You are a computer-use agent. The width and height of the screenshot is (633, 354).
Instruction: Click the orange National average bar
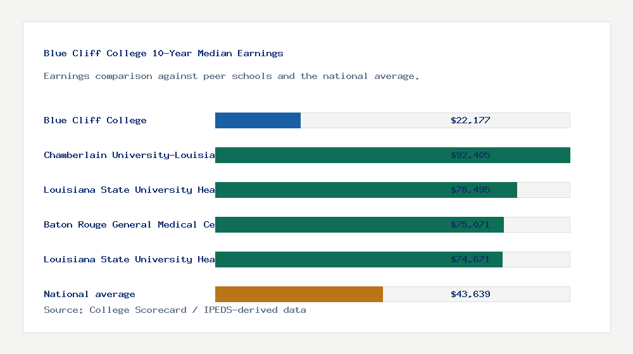(x=299, y=295)
